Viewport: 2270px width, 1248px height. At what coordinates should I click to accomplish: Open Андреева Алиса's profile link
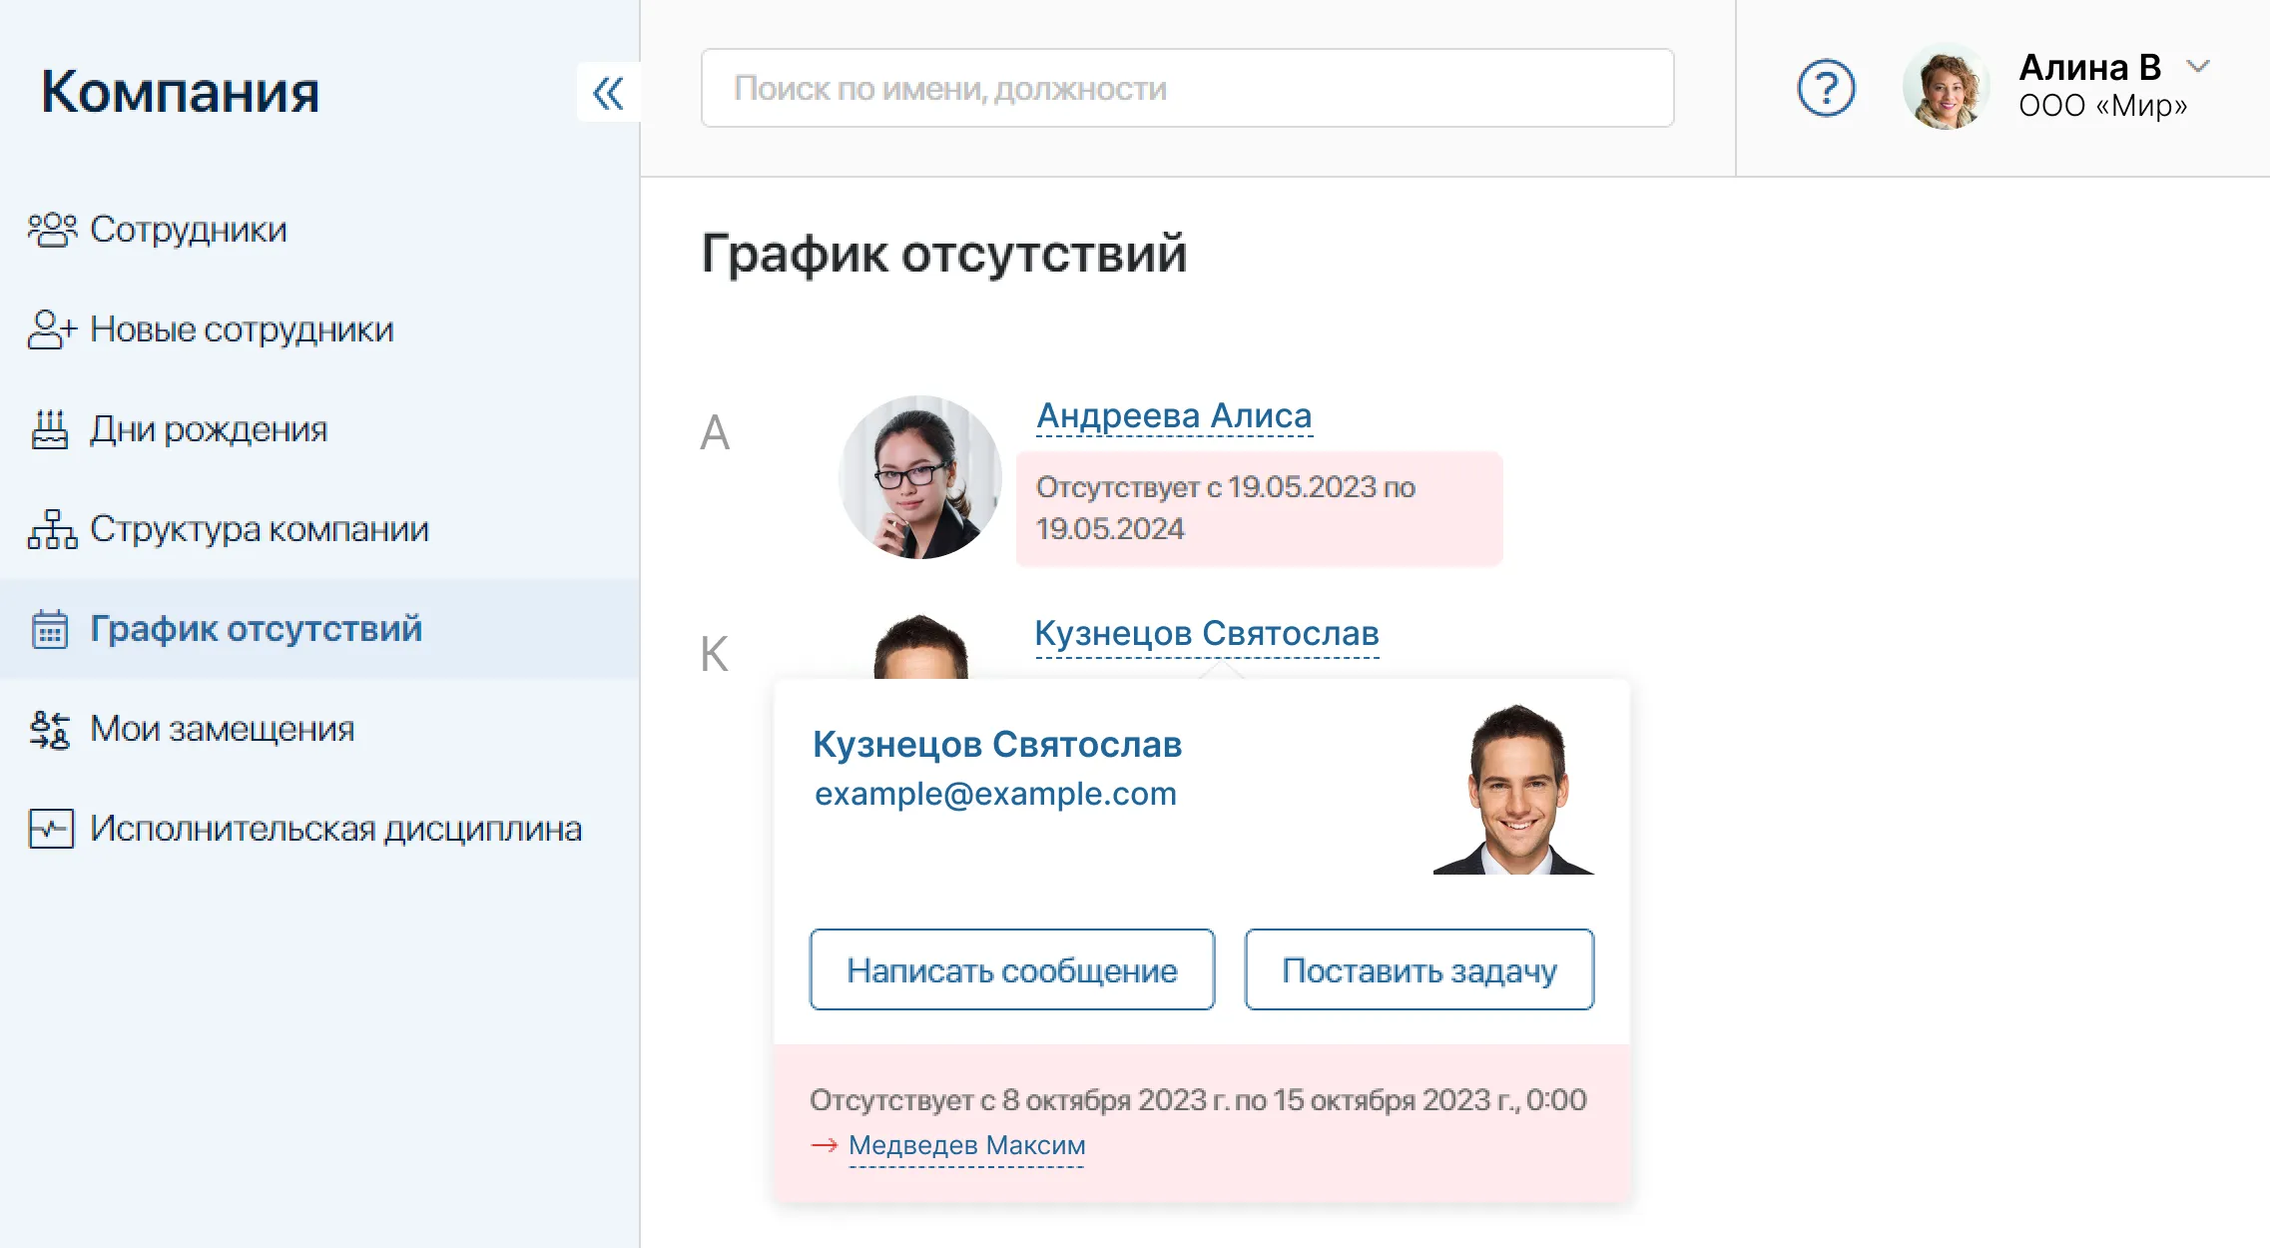click(1175, 415)
